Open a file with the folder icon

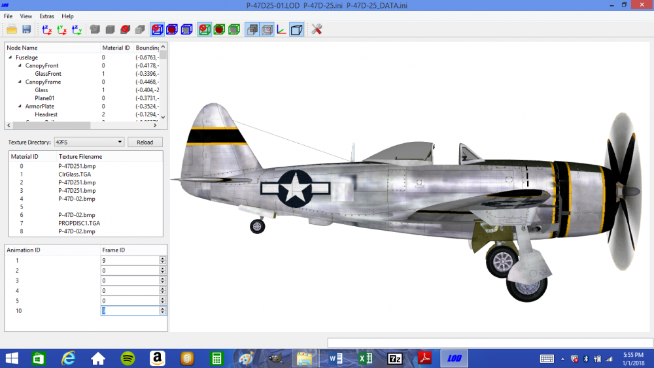click(x=12, y=29)
